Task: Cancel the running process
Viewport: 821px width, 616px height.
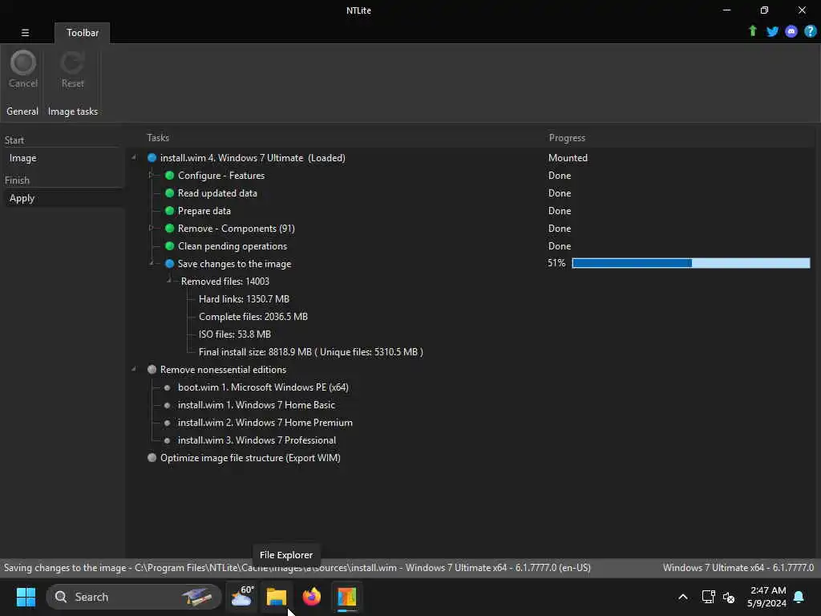Action: tap(23, 69)
